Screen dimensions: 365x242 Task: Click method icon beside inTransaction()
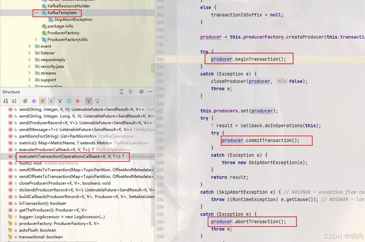10,203
